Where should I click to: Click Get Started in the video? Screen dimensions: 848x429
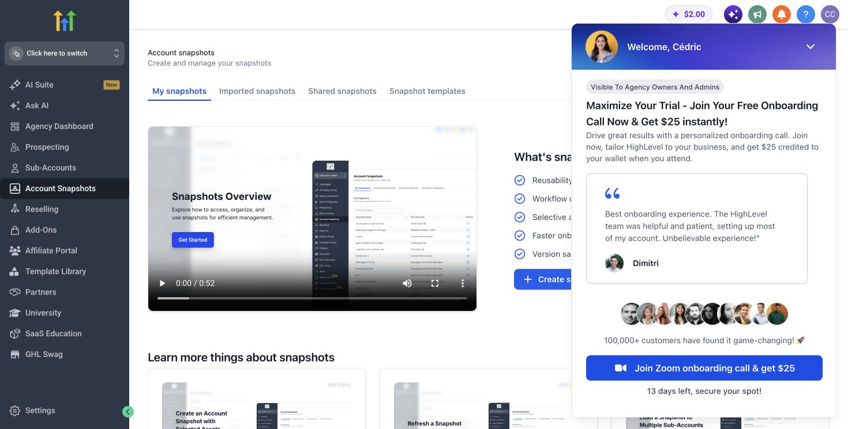(193, 240)
